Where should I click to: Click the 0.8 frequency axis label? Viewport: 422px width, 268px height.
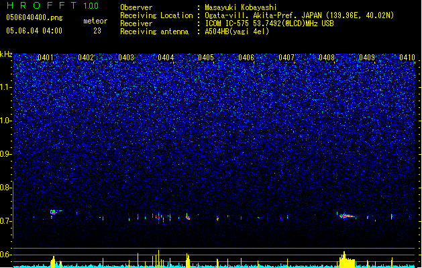6,188
